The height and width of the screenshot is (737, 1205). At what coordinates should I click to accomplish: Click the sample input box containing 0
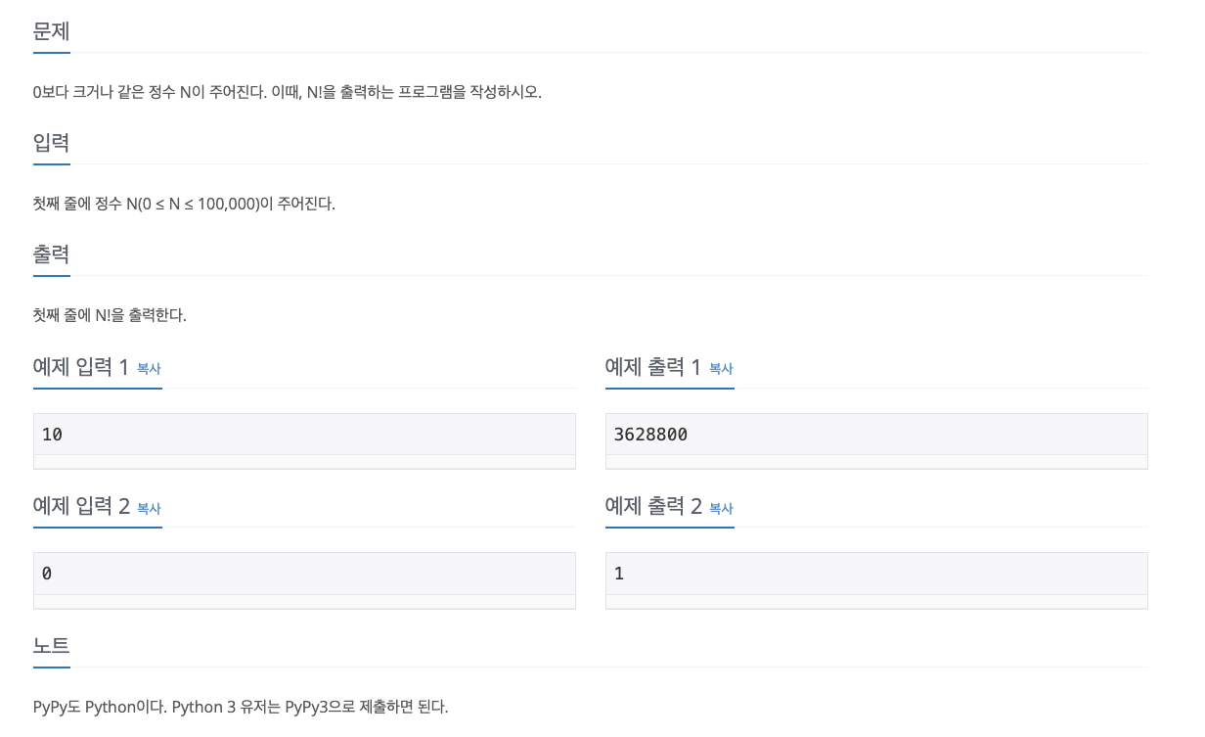[x=304, y=573]
